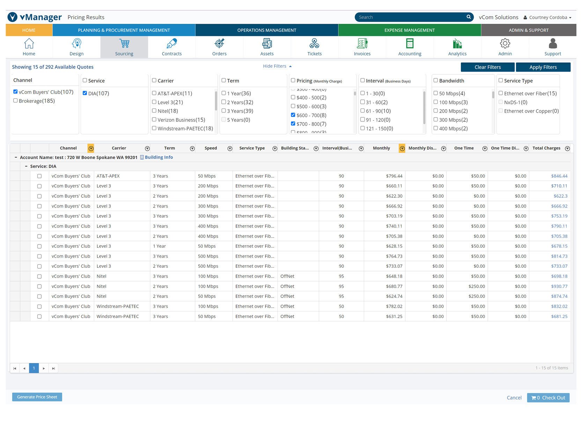
Task: Open the Contracts pen icon
Action: click(x=172, y=44)
